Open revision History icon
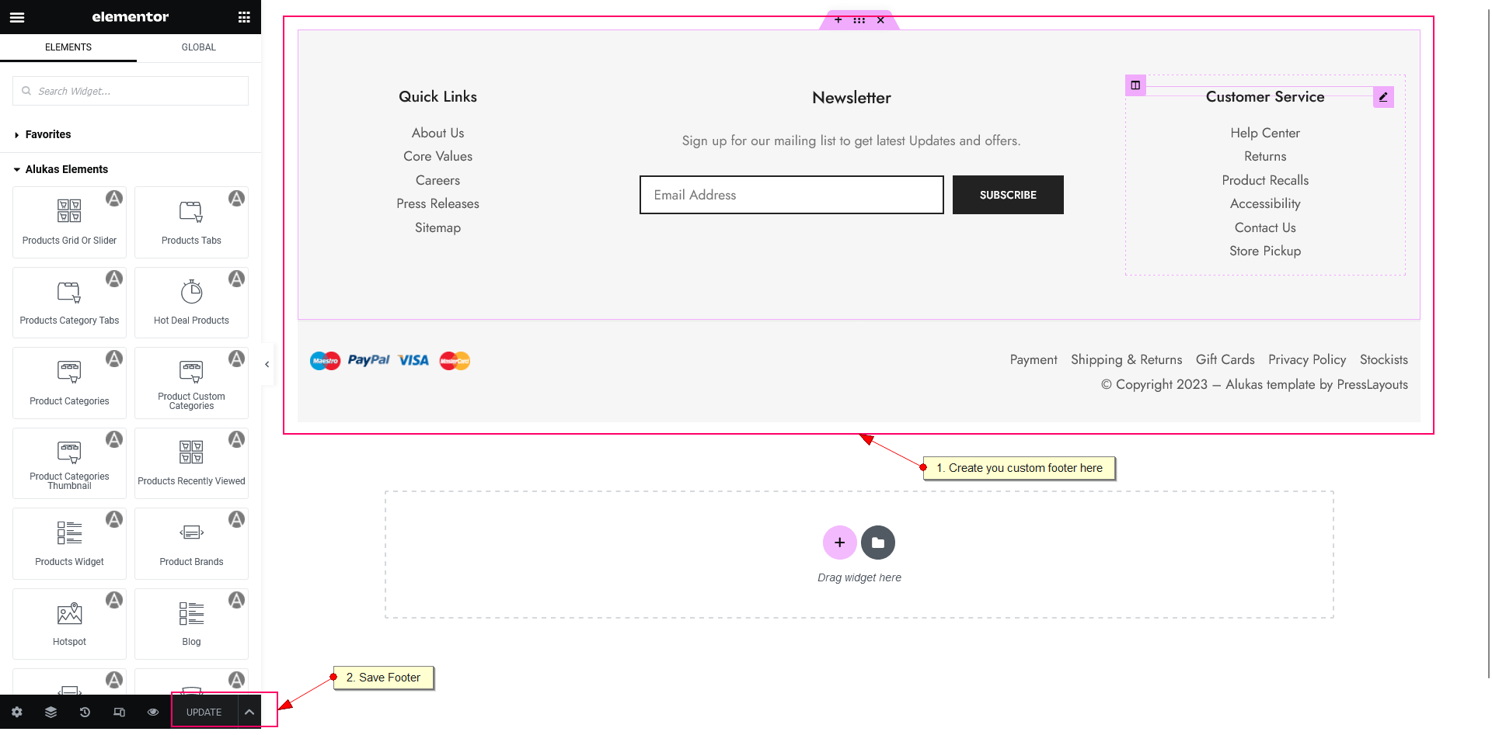Viewport: 1492px width, 735px height. pyautogui.click(x=85, y=712)
